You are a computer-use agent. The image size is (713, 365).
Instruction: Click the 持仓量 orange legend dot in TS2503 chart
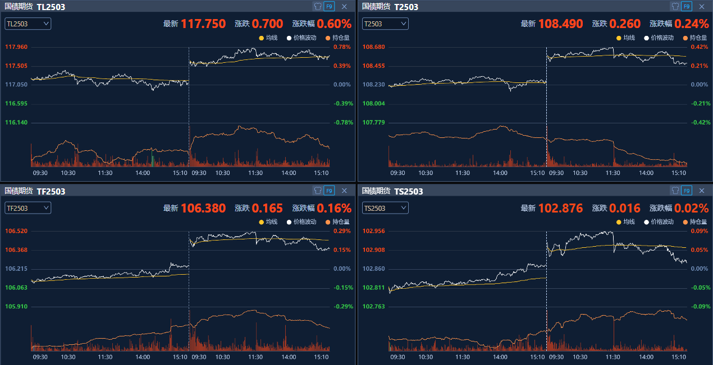685,222
